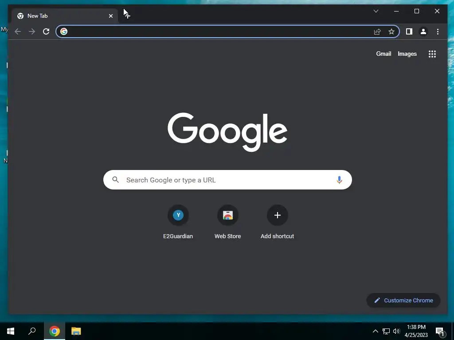Click the browser back arrow
Image resolution: width=454 pixels, height=340 pixels.
click(18, 31)
